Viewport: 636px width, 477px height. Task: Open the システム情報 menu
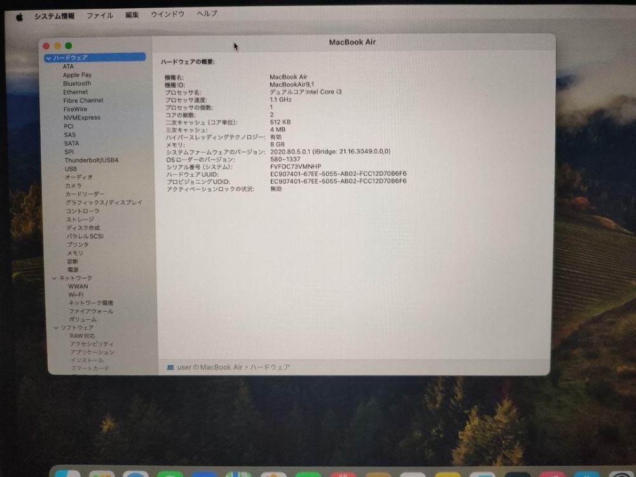point(54,17)
